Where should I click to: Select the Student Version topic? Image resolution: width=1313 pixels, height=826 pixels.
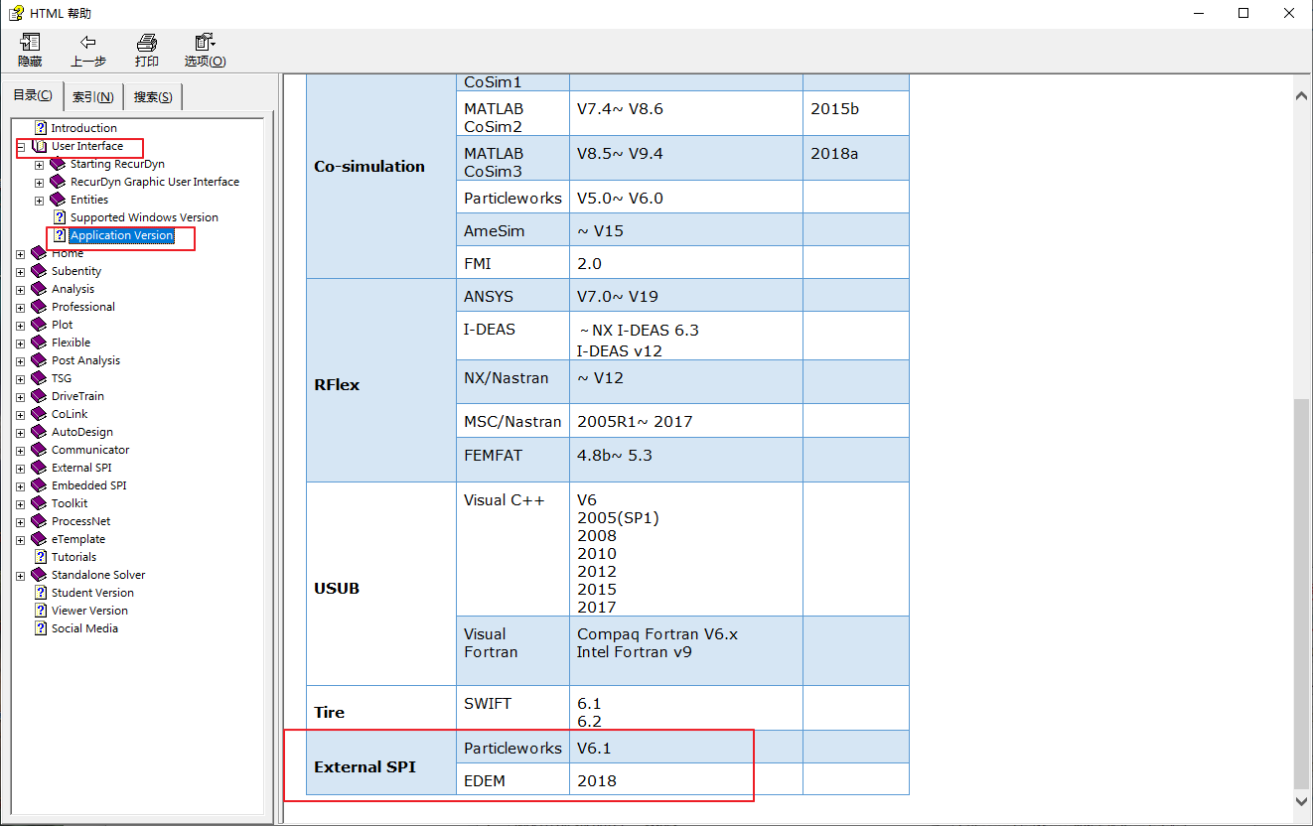[x=92, y=593]
